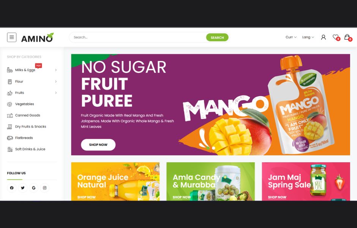Visit the Google social icon
The height and width of the screenshot is (228, 357).
pyautogui.click(x=34, y=188)
